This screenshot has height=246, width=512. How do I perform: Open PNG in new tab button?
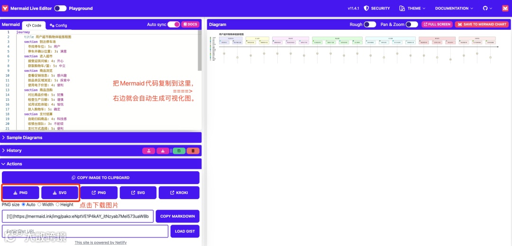[x=99, y=193]
